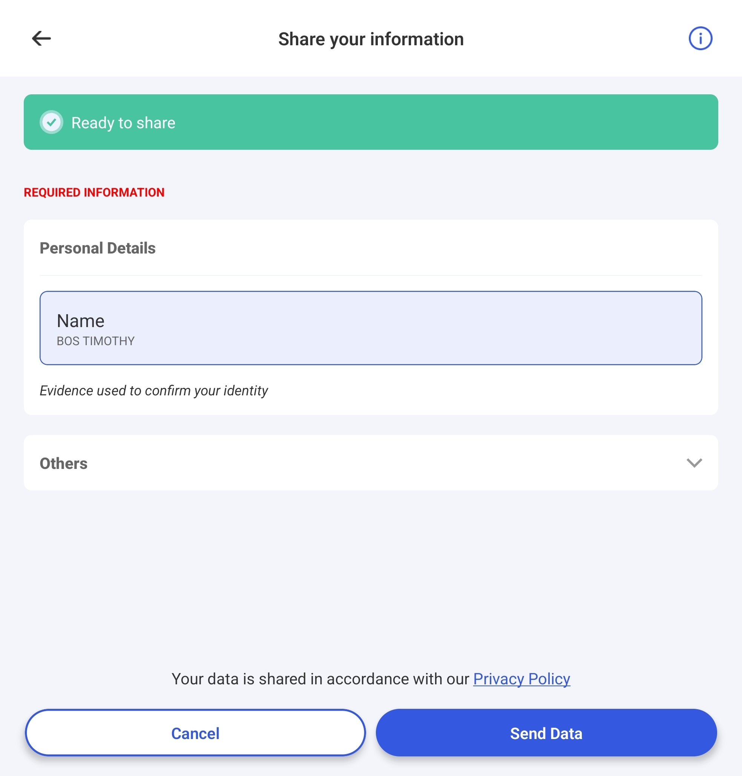Expand the Others chevron arrow
742x776 pixels.
[x=694, y=463]
